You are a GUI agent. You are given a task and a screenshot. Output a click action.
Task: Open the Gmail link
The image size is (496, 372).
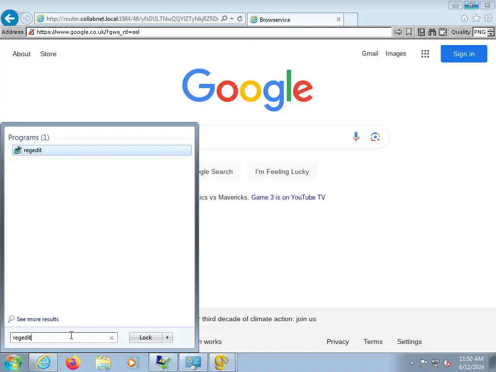coord(370,53)
